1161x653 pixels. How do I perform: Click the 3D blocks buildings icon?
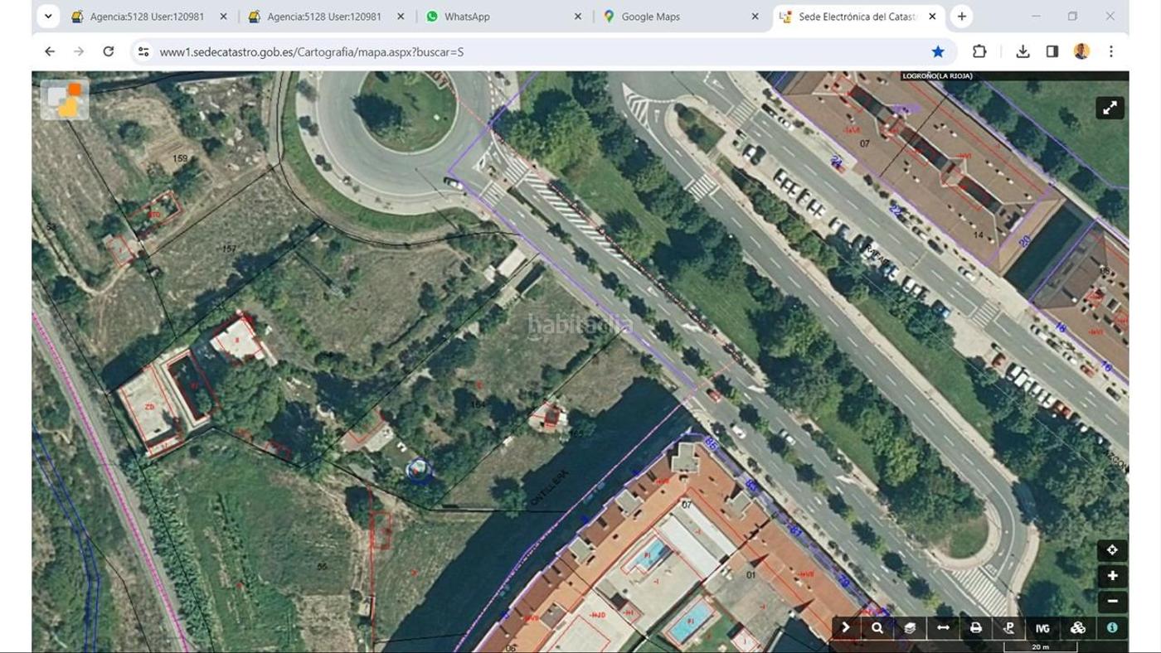(x=1077, y=628)
